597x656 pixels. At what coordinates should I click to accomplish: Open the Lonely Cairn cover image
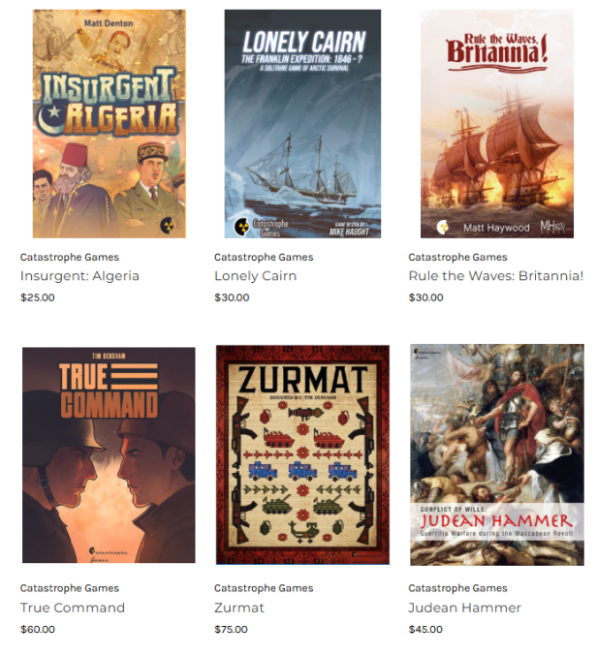[x=302, y=124]
